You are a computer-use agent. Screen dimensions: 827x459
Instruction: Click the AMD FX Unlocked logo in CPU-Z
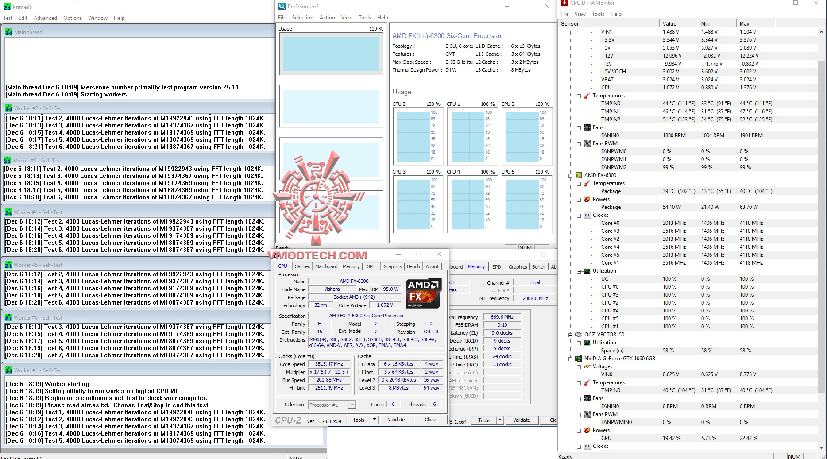pyautogui.click(x=423, y=293)
